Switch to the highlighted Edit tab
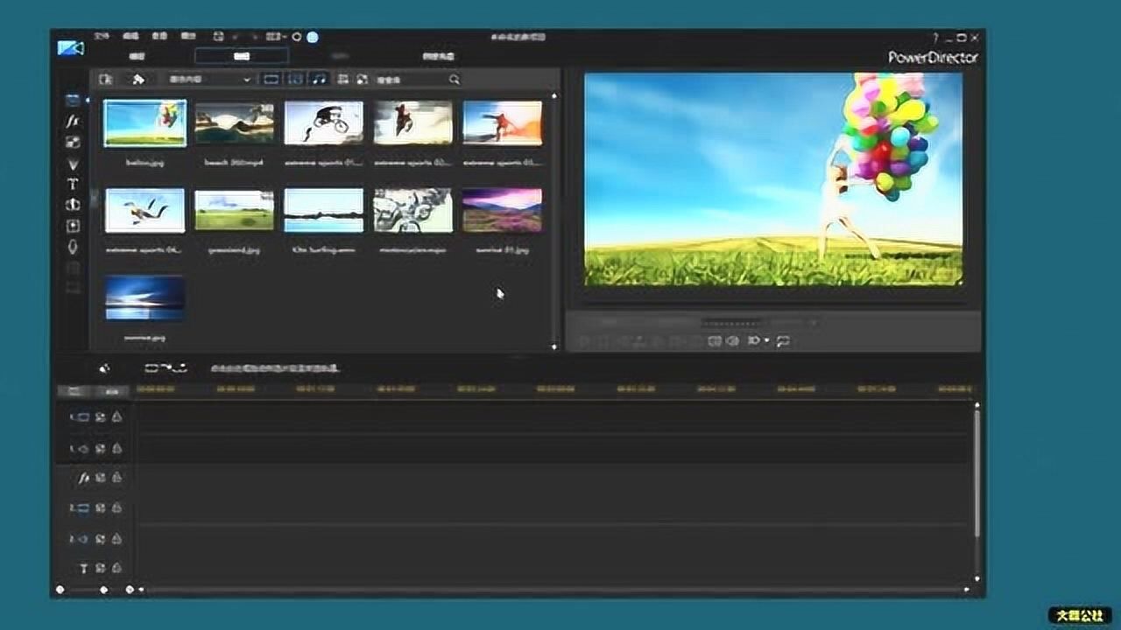Screen dimensions: 1121x630 click(x=241, y=56)
